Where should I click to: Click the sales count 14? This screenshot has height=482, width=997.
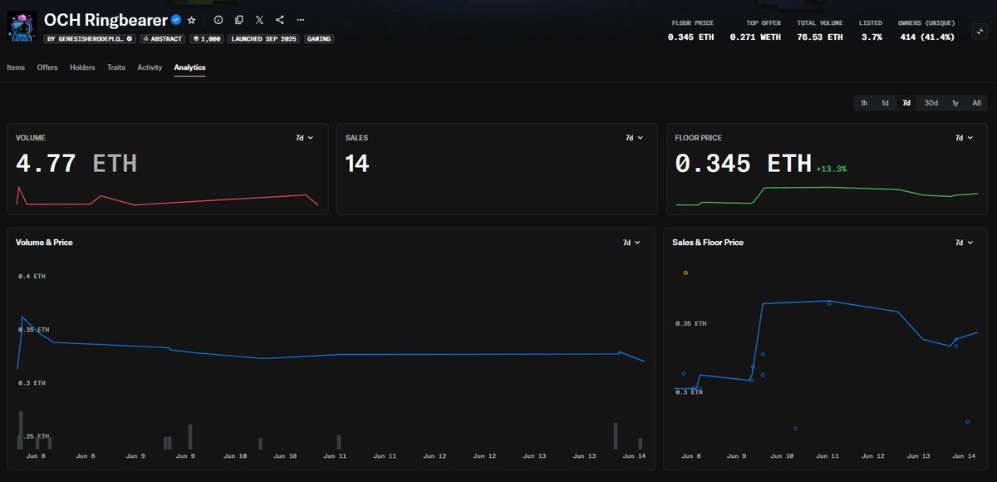[357, 163]
